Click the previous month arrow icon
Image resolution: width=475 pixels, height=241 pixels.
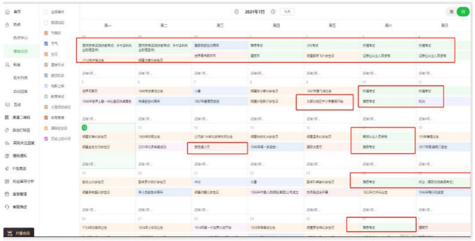coord(236,12)
